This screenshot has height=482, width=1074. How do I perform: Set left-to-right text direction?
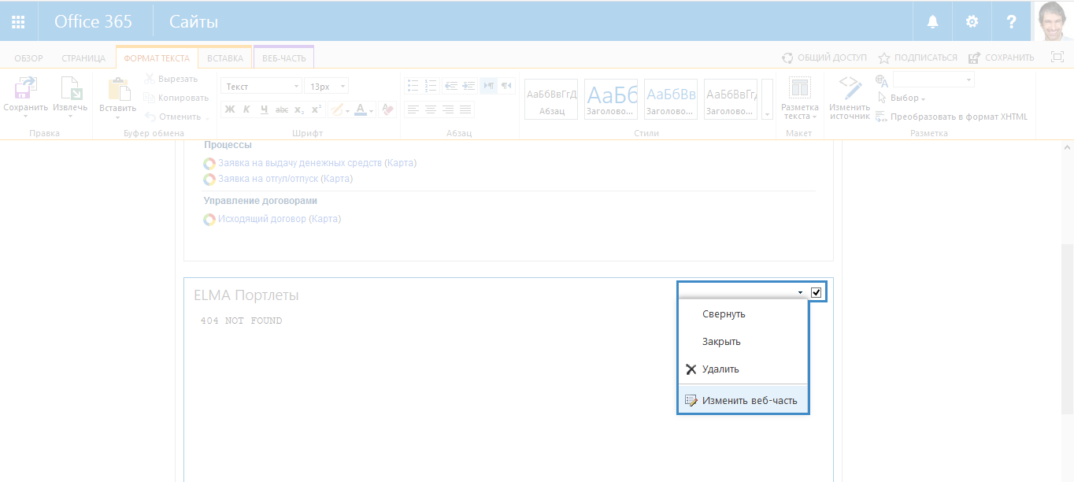pos(488,86)
